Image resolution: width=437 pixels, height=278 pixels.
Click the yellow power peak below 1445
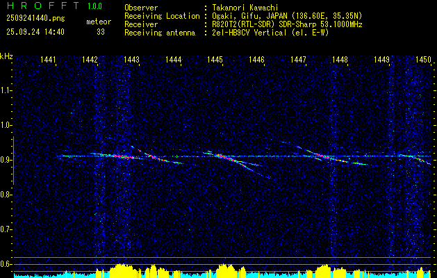[227, 270]
